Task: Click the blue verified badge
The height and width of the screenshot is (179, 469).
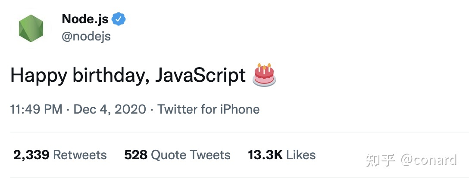Action: pyautogui.click(x=119, y=19)
